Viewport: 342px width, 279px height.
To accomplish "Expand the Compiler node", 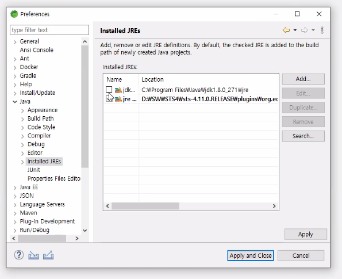I will tap(22, 136).
